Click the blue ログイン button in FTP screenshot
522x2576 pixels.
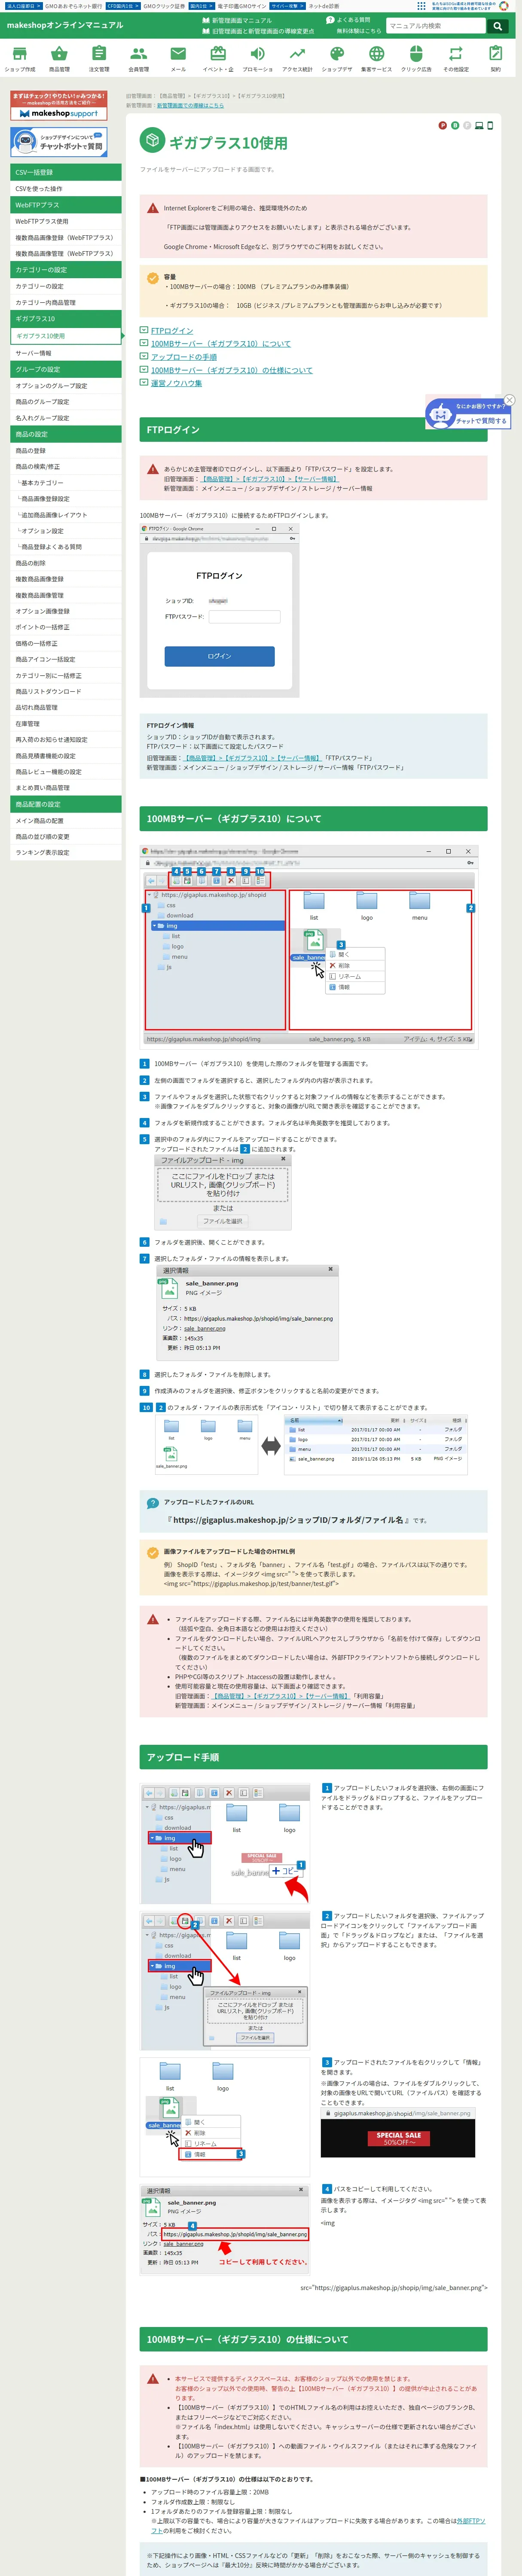coord(219,656)
